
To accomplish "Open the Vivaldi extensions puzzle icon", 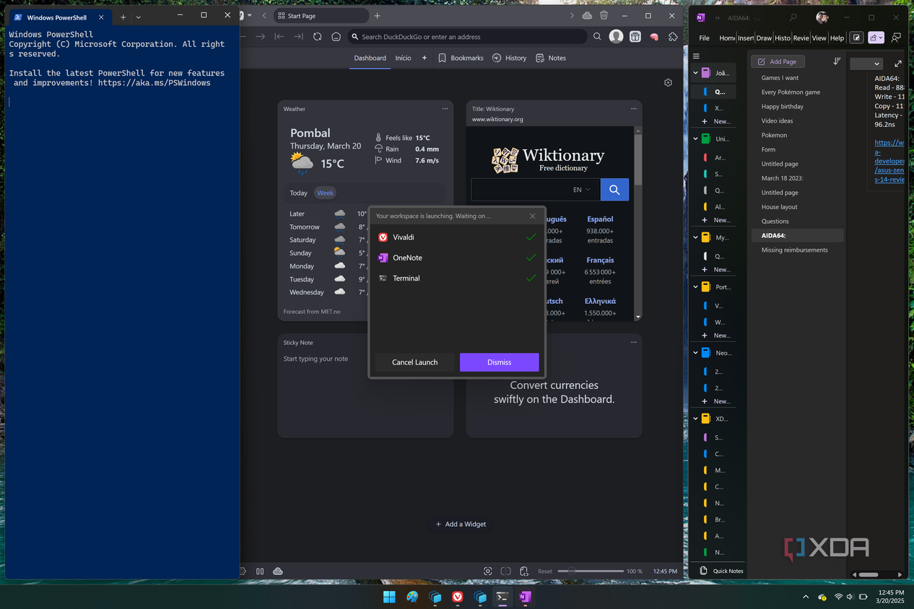I will point(673,37).
